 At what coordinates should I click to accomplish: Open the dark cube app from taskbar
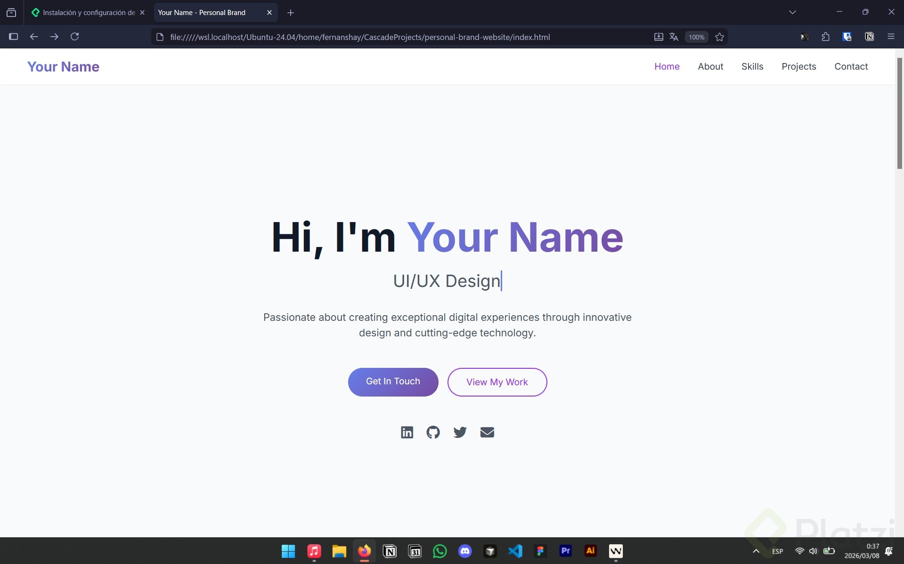point(490,551)
